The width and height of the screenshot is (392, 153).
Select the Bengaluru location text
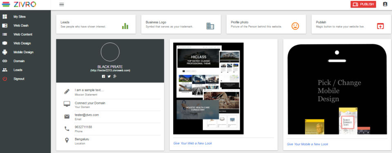point(82,139)
